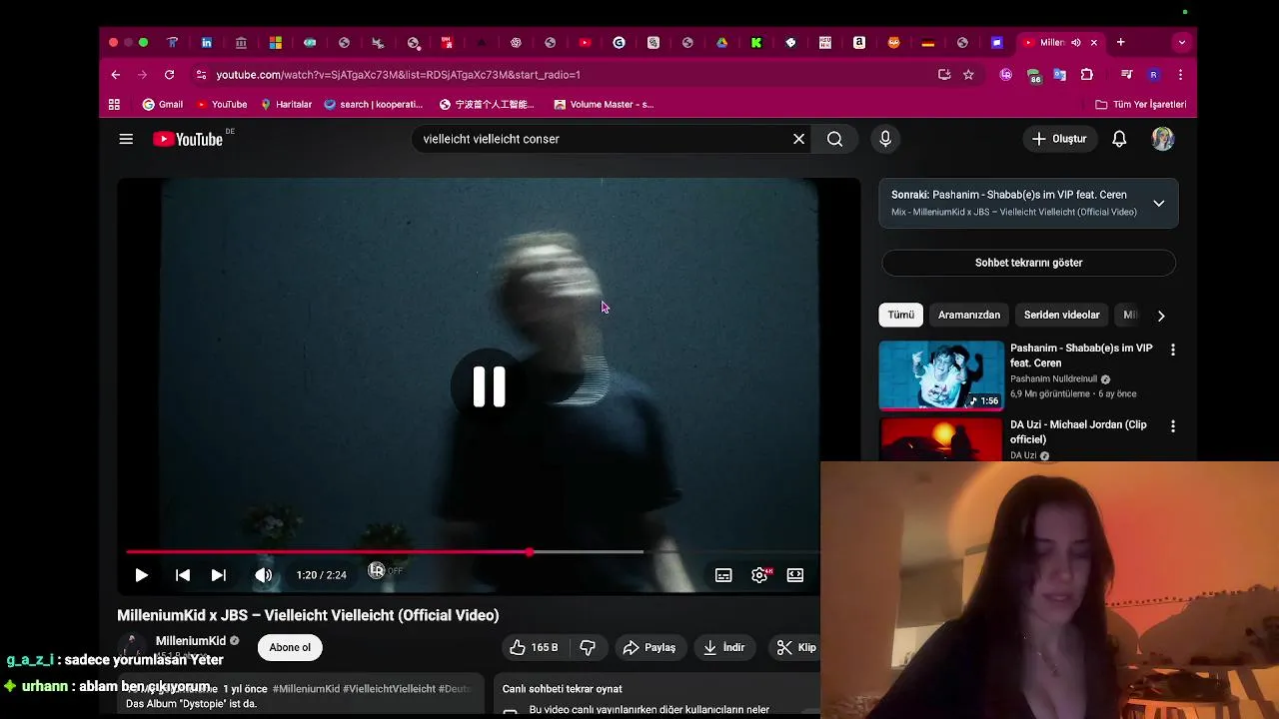Switch to the LinkedIn tab
Image resolution: width=1279 pixels, height=719 pixels.
(x=207, y=42)
